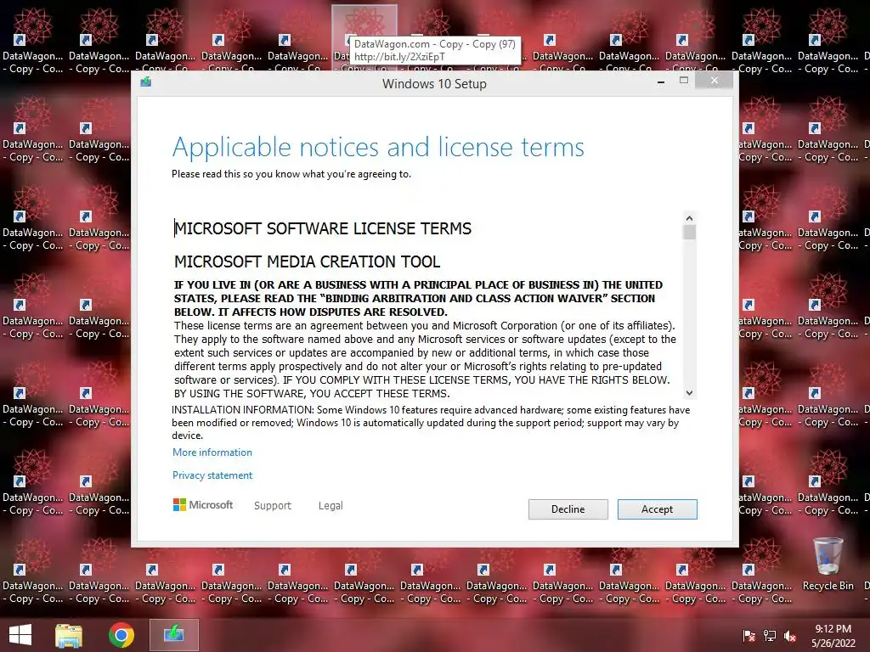Image resolution: width=870 pixels, height=652 pixels.
Task: Click the muted volume tray icon
Action: click(790, 635)
